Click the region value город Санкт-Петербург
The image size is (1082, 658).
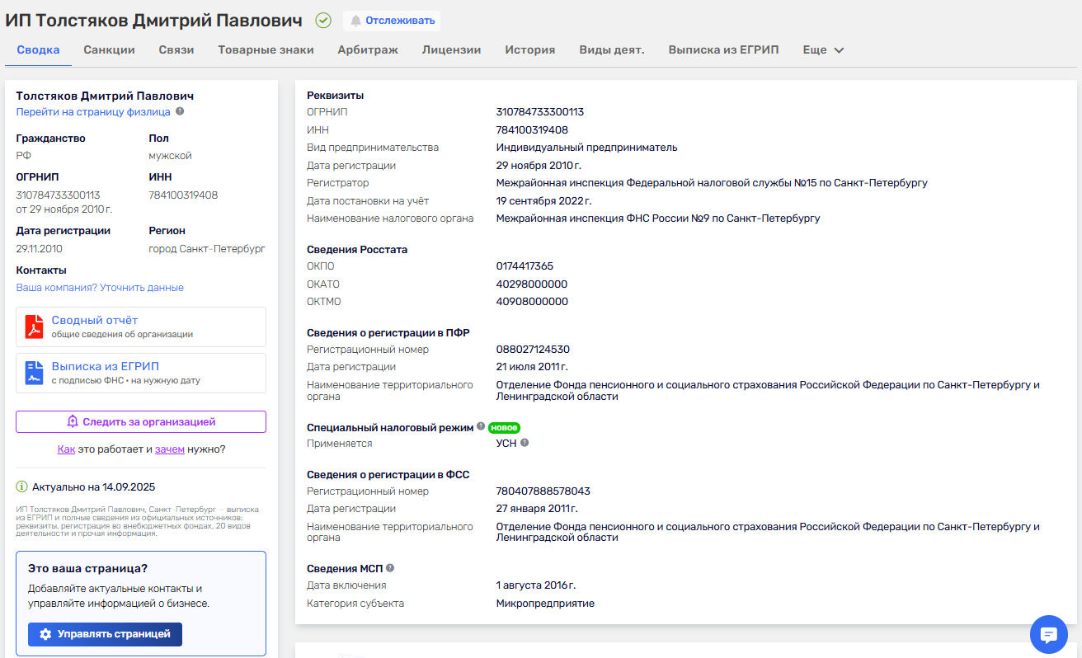207,248
